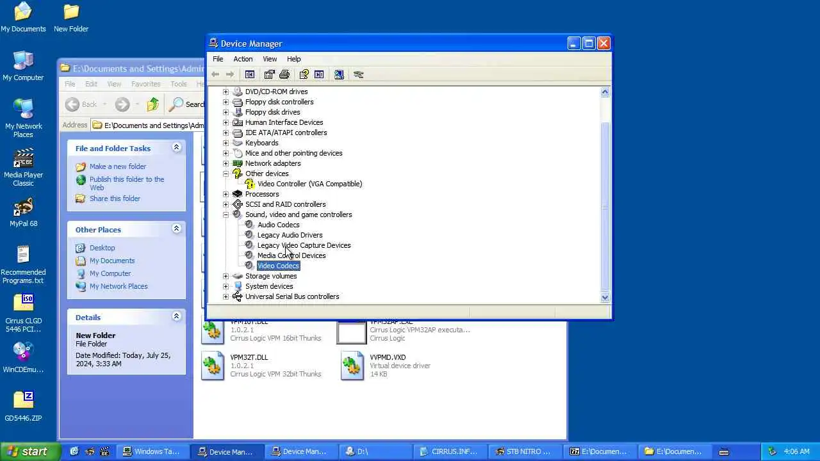The height and width of the screenshot is (461, 820).
Task: Select Cirrus CLGD 5446 PCI ISO icon
Action: click(23, 314)
